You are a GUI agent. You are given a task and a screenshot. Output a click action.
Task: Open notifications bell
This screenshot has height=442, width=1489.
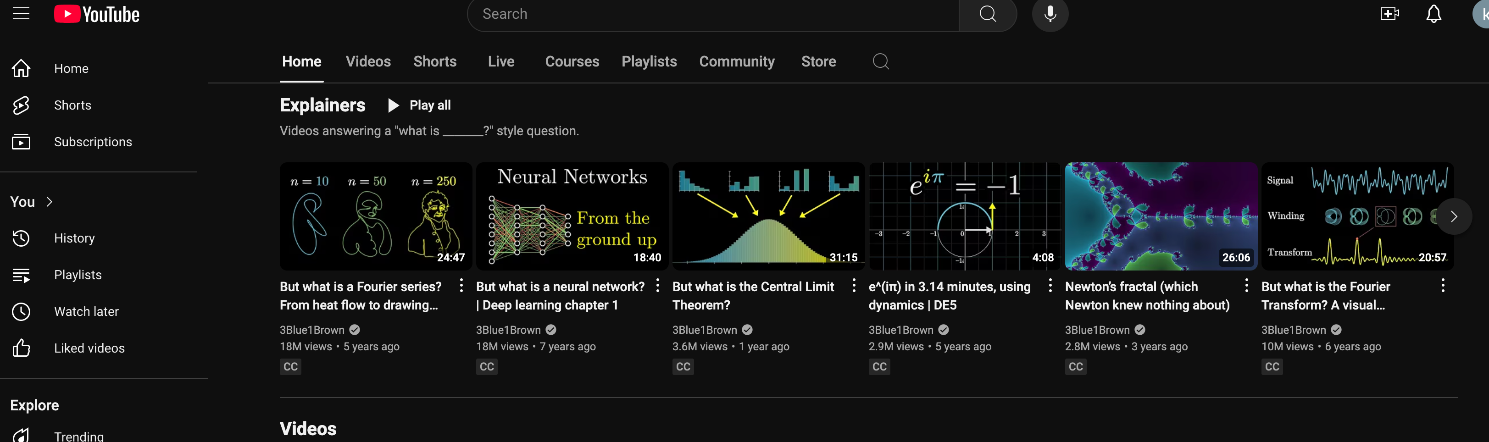click(1433, 14)
